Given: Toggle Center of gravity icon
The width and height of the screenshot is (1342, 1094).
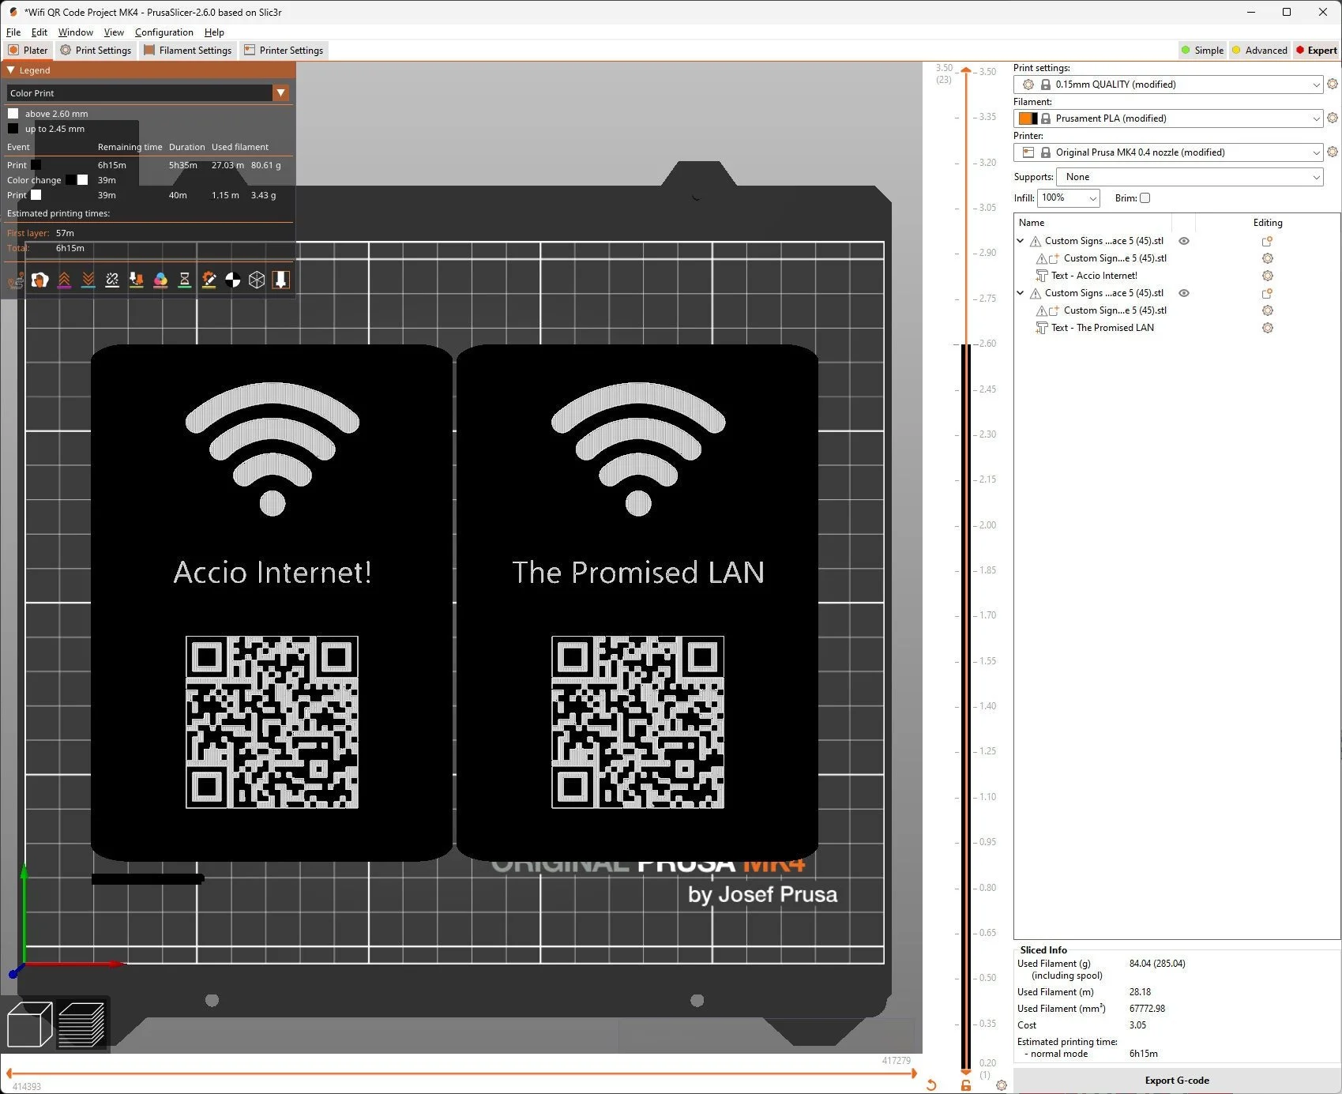Looking at the screenshot, I should coord(233,280).
